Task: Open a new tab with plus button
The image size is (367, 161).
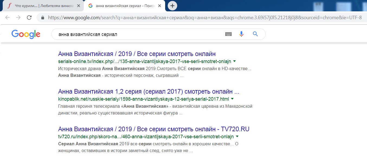Action: (172, 6)
